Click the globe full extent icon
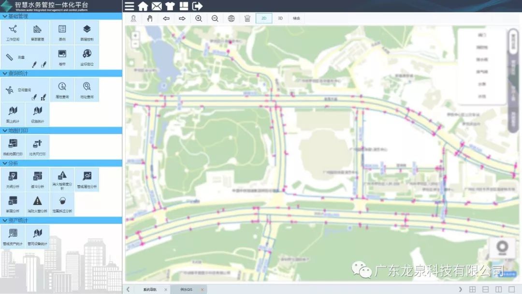This screenshot has width=522, height=294. [231, 18]
